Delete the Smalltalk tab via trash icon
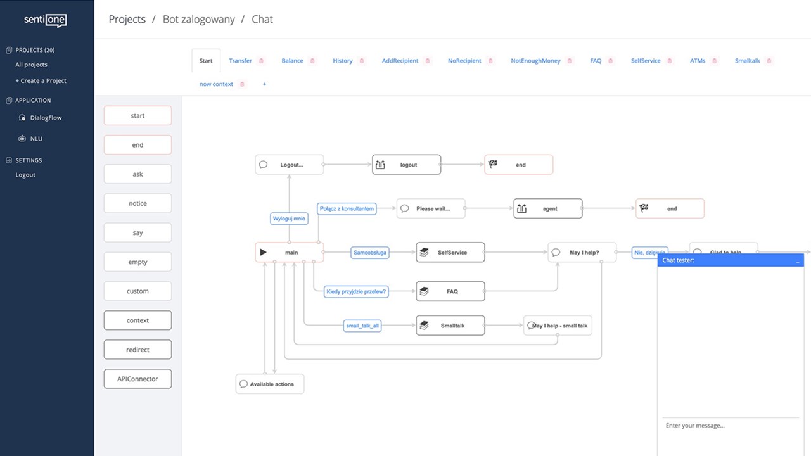 pos(769,61)
